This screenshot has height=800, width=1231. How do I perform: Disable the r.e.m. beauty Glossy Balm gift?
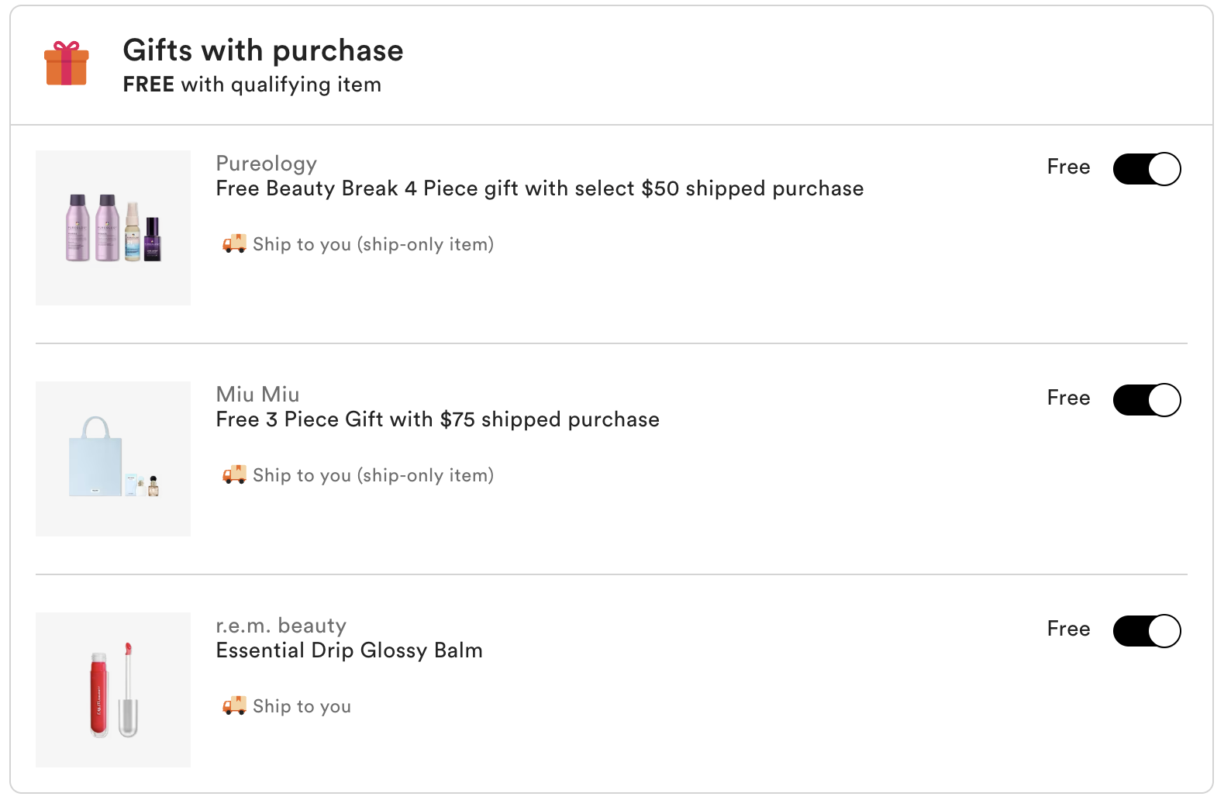pos(1147,631)
